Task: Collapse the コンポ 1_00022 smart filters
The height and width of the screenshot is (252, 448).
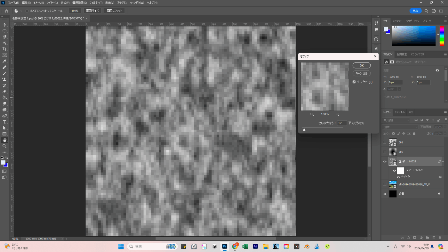Action: [444, 162]
